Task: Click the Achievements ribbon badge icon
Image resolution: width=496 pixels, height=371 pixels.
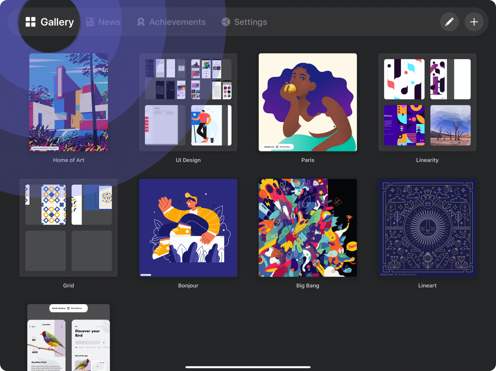Action: tap(141, 22)
